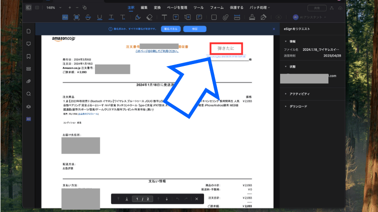378x212 pixels.
Task: Click the 共有 share button
Action: coord(317,8)
